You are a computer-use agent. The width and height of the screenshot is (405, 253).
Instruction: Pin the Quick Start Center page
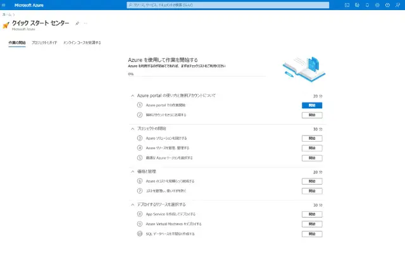pos(77,23)
